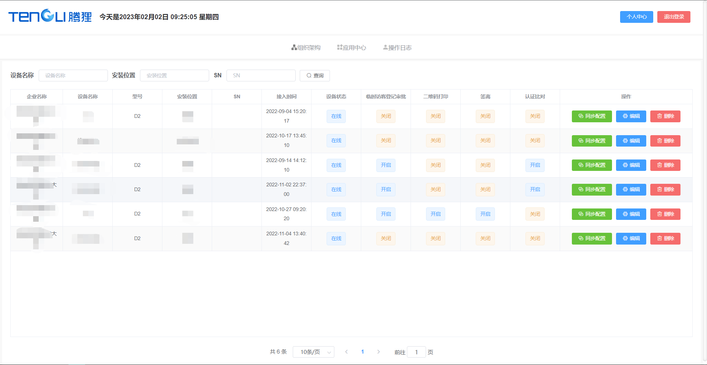Click 同步配置 for the 2022-11-04 13:40 device
This screenshot has width=707, height=365.
tap(592, 238)
